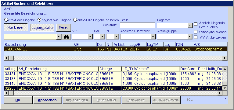This screenshot has height=110, width=234.
Task: Enable 'Ähnlich klingende Bez. suchen' checkbox
Action: tap(196, 24)
